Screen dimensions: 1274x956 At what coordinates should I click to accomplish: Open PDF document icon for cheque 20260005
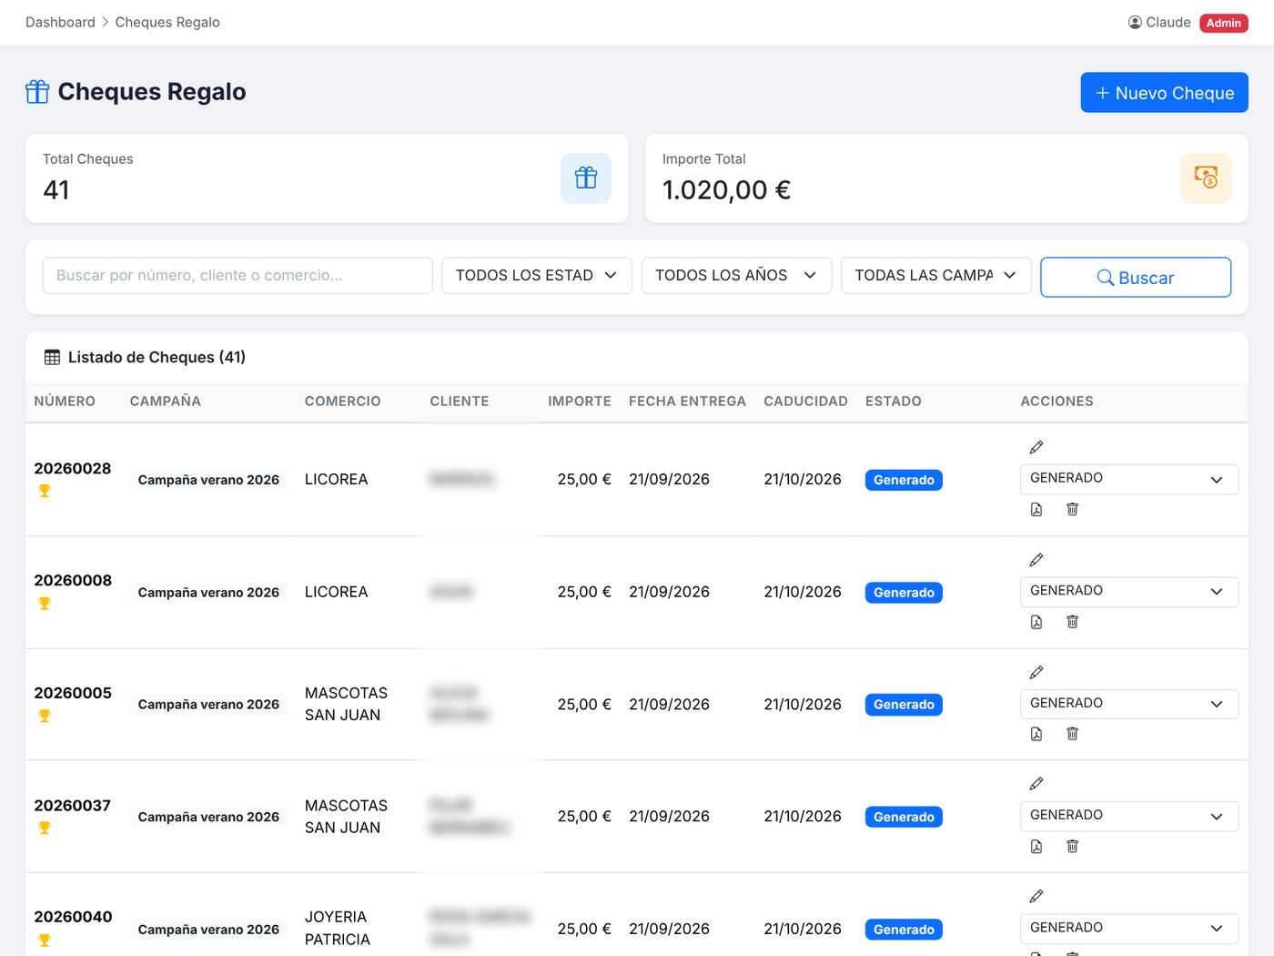click(x=1036, y=734)
